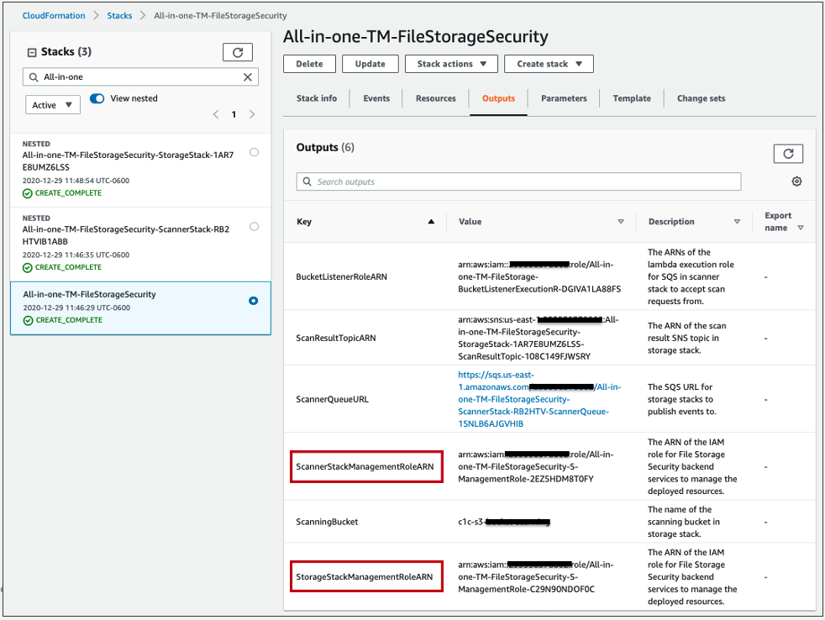Open nested ScannerStack-RB2HTVIB1ABB stack name

[x=126, y=235]
